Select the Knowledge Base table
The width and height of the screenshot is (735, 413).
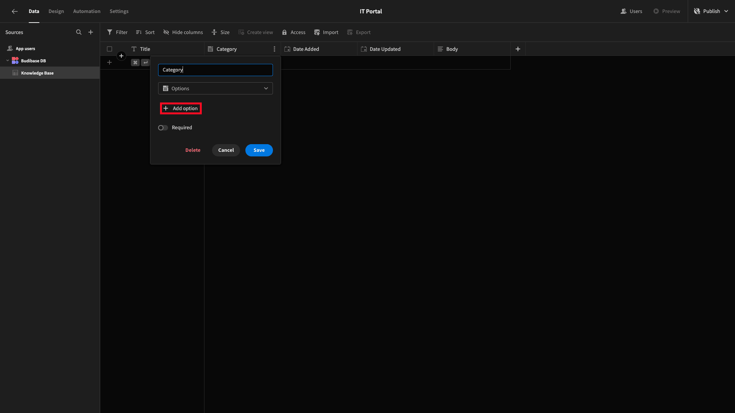(x=37, y=73)
